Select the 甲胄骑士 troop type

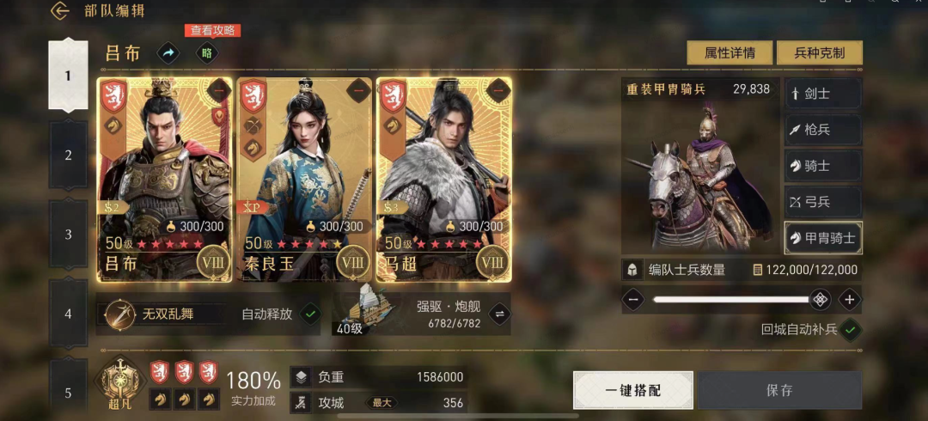click(822, 238)
